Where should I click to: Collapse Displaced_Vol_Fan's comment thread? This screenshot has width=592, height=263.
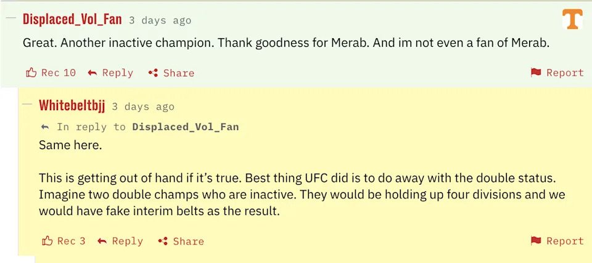click(x=10, y=18)
